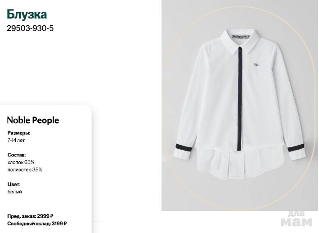Click the для мам watermark logo
Screen dimensions: 319x233
[x=296, y=219]
